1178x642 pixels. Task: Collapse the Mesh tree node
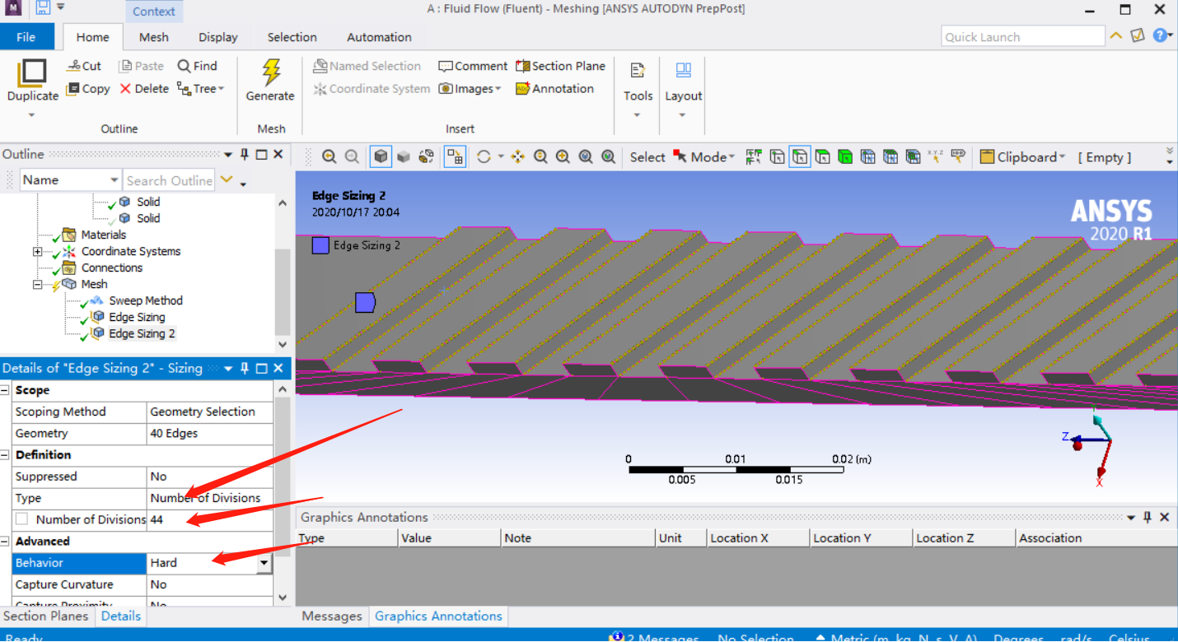coord(38,285)
